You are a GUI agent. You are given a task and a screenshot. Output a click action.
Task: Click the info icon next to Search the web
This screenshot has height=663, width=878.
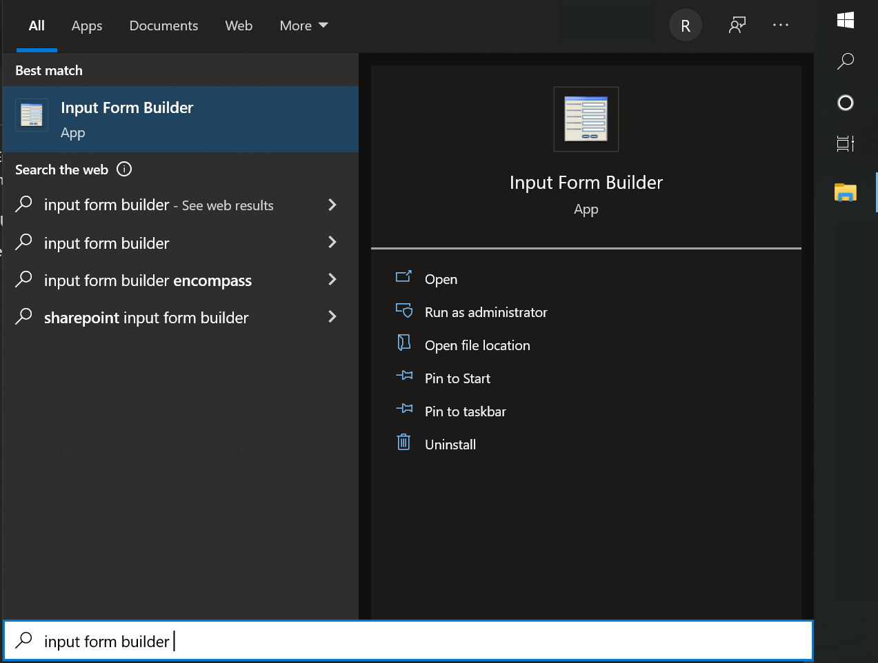click(124, 169)
